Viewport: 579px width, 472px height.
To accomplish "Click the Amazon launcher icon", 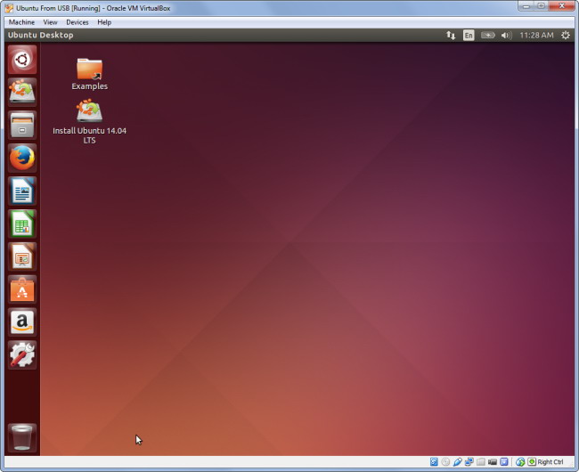I will tap(22, 321).
